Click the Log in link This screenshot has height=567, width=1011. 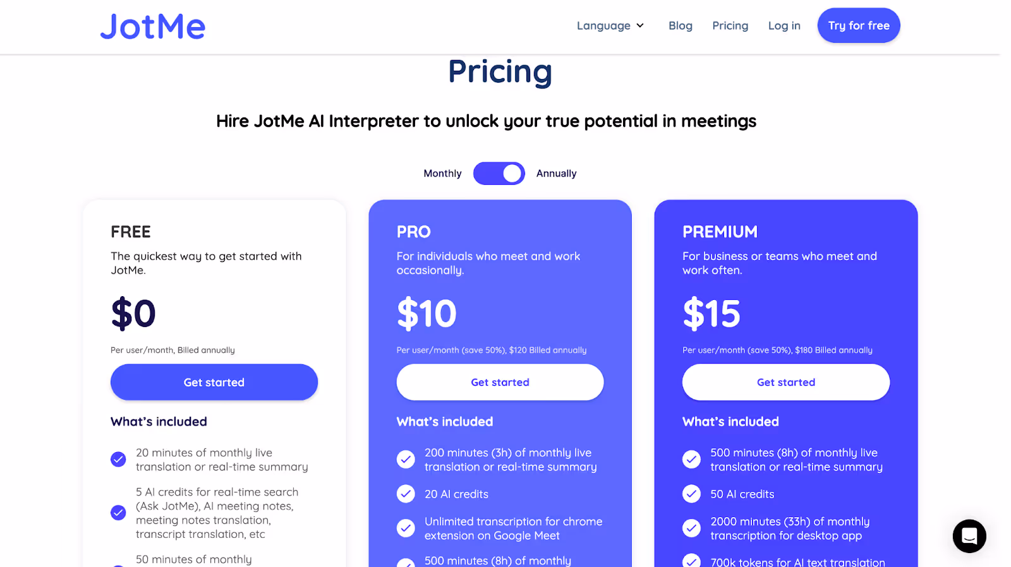pyautogui.click(x=784, y=25)
